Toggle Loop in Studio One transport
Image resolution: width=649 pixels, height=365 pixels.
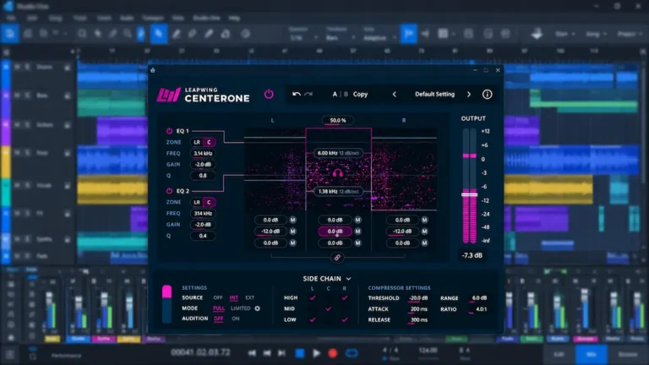[x=352, y=353]
